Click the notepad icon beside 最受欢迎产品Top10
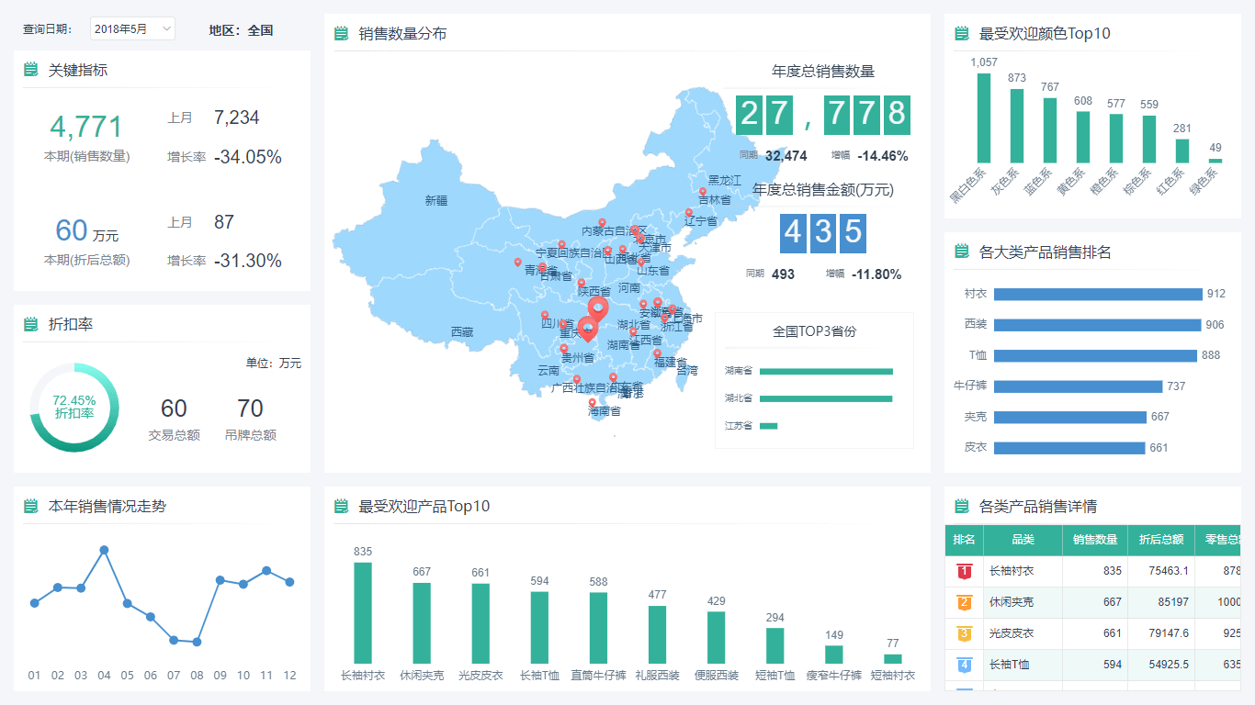Screen dimensions: 1255x705 point(342,506)
